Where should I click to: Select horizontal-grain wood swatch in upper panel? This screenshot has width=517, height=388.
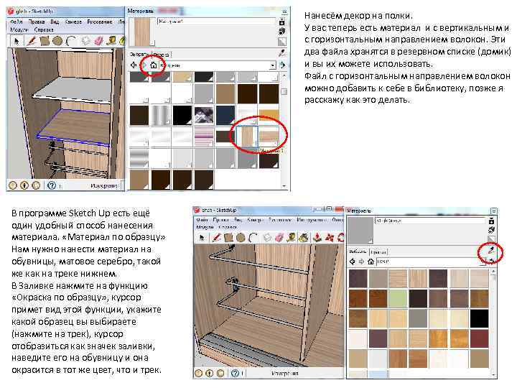tap(269, 137)
